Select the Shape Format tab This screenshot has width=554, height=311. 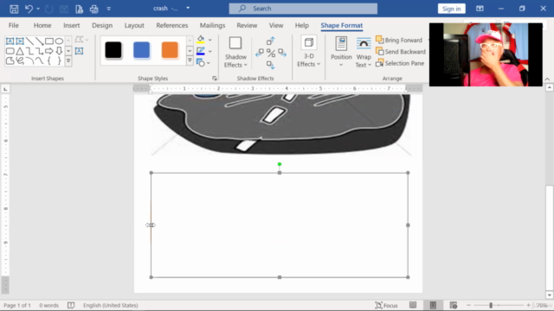click(342, 25)
